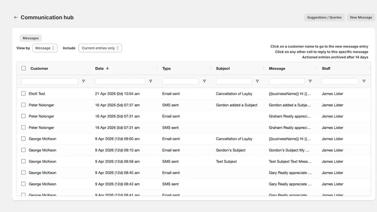The height and width of the screenshot is (212, 377).
Task: Open the filter icon for Staff column
Action: pyautogui.click(x=364, y=81)
